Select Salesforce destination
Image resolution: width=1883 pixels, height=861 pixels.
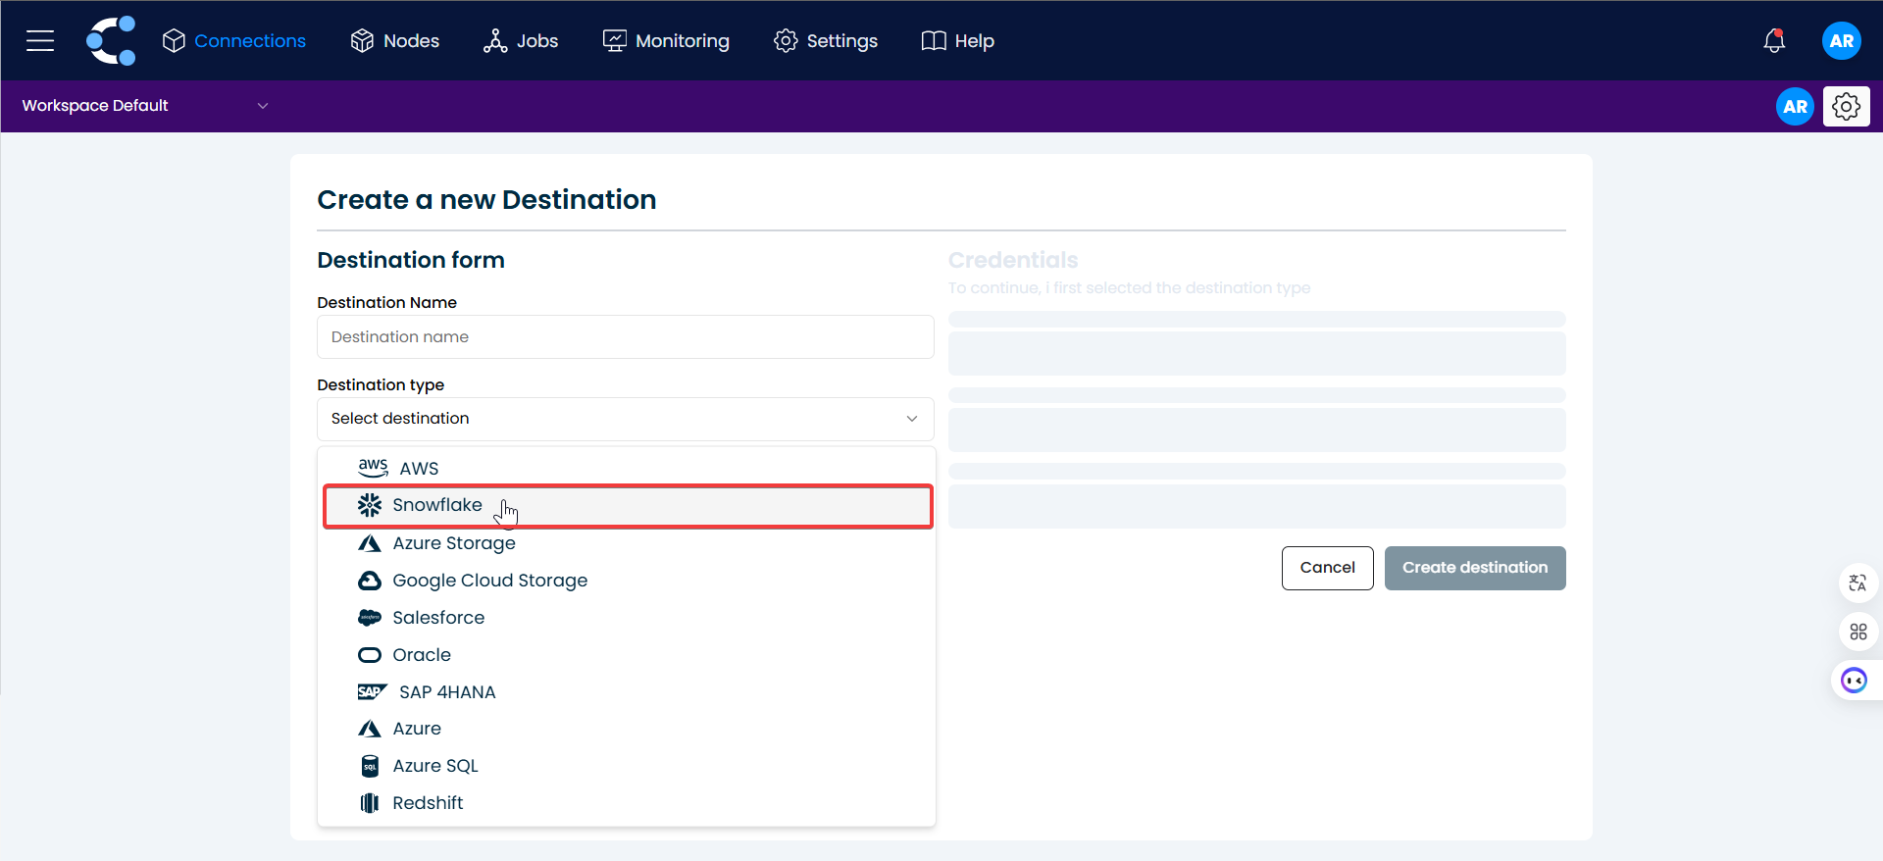(627, 618)
